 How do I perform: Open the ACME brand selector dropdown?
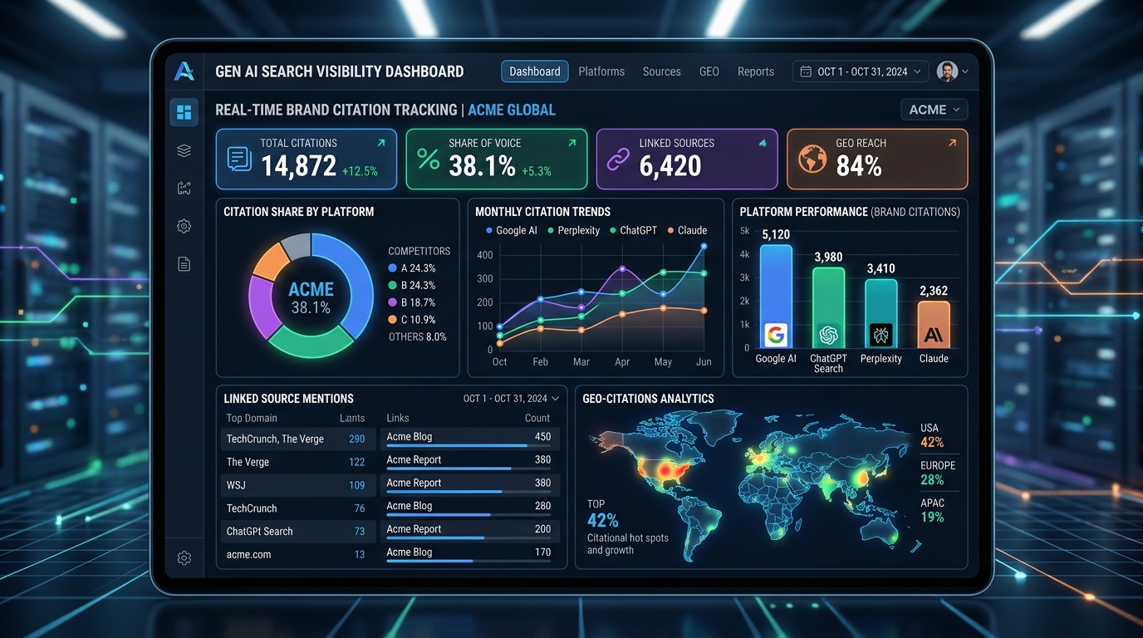(x=934, y=110)
